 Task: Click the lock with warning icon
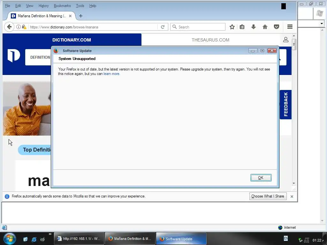[x=24, y=27]
